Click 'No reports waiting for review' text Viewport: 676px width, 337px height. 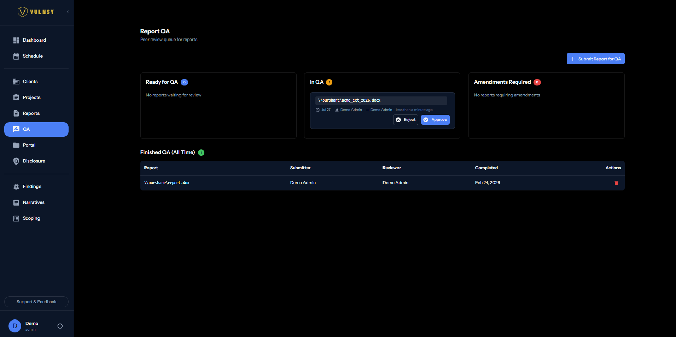coord(173,95)
